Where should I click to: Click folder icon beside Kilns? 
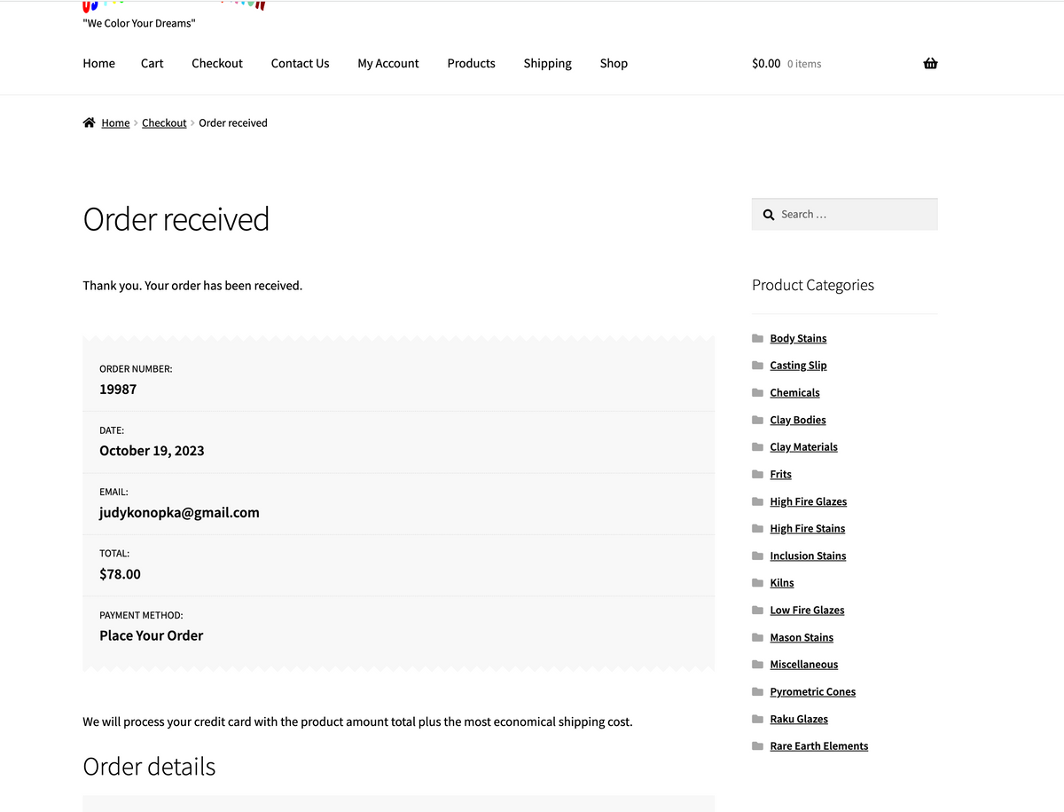[757, 583]
